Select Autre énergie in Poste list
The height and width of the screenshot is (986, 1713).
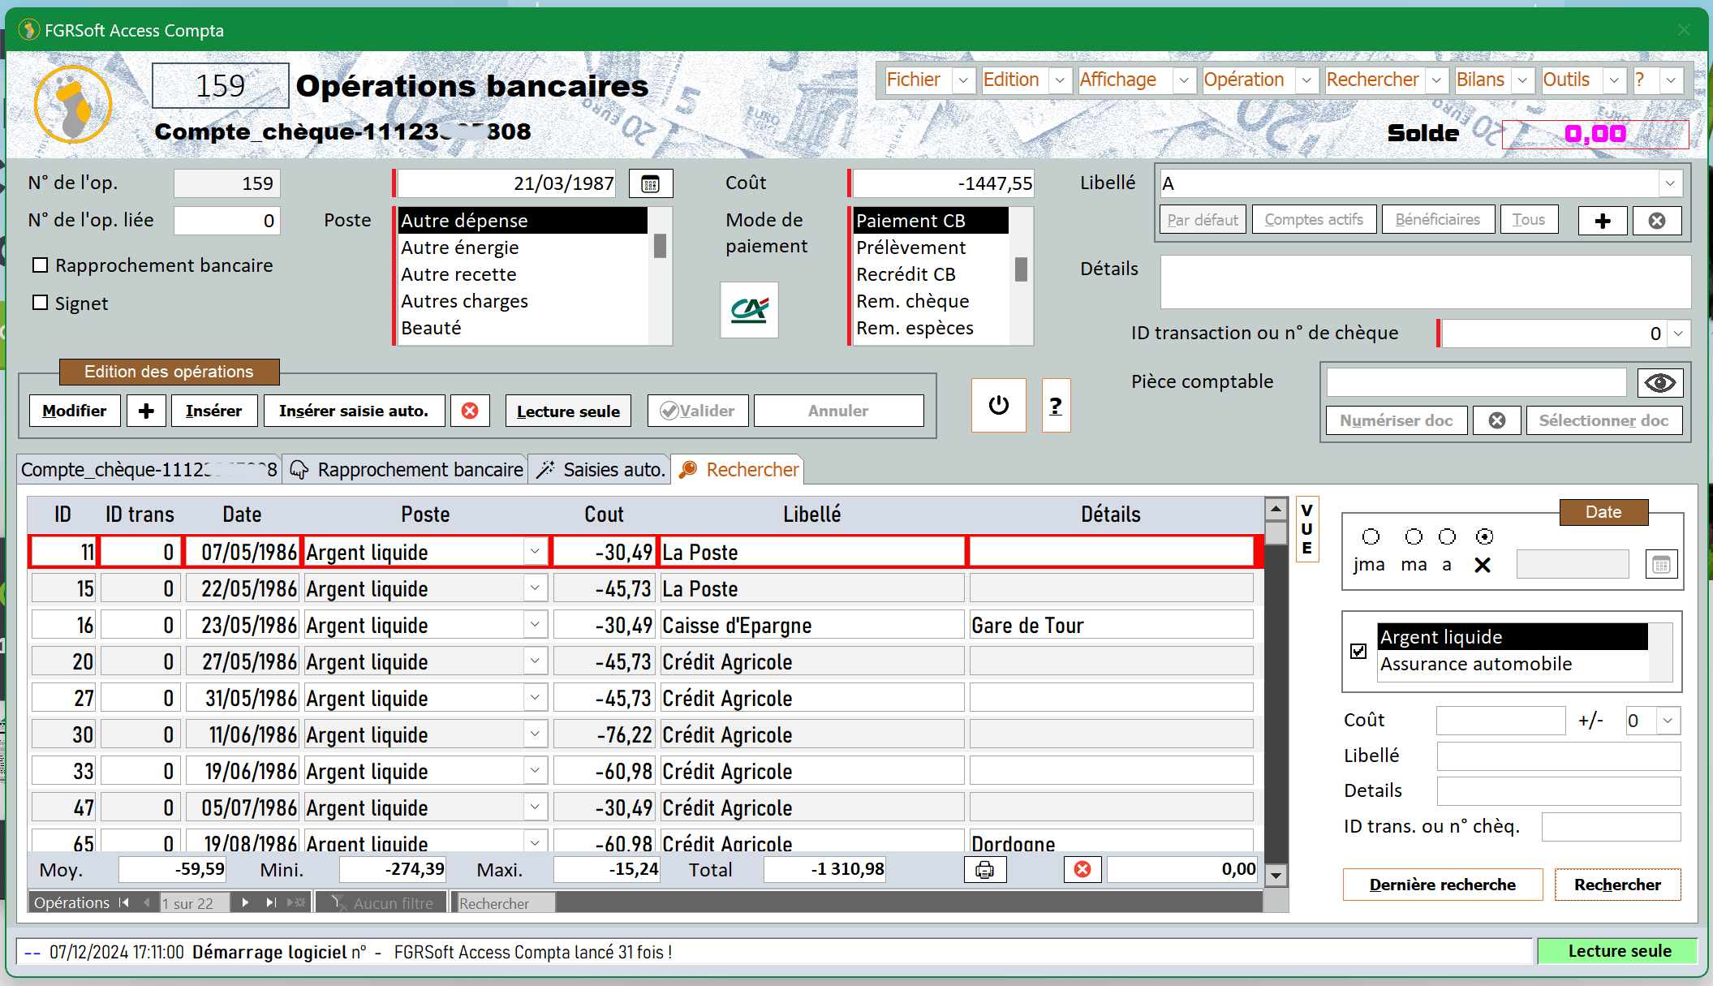click(x=523, y=248)
